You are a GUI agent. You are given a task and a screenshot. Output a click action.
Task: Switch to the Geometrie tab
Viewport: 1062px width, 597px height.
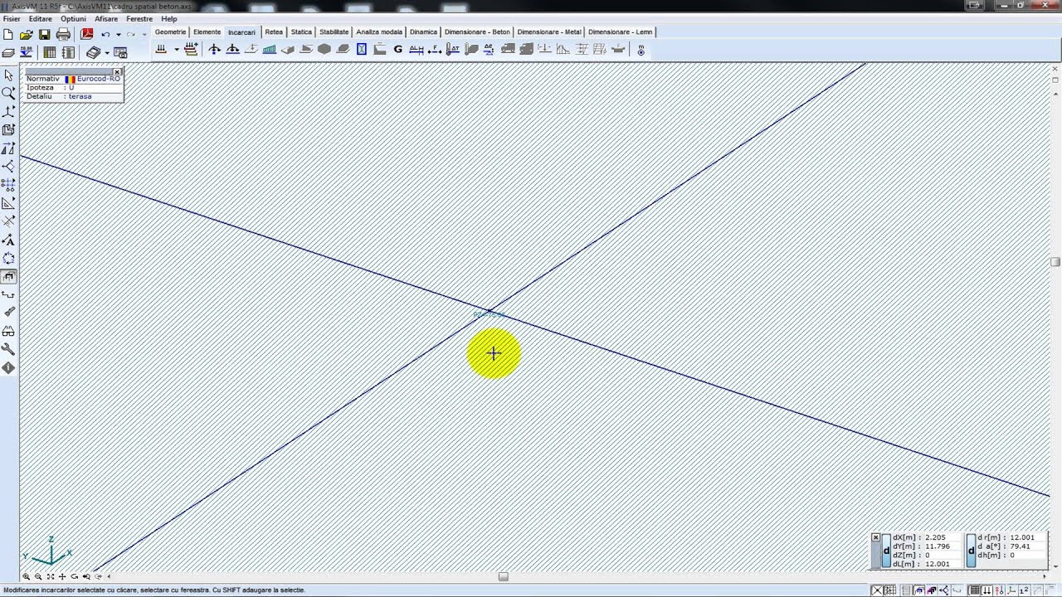pos(170,32)
